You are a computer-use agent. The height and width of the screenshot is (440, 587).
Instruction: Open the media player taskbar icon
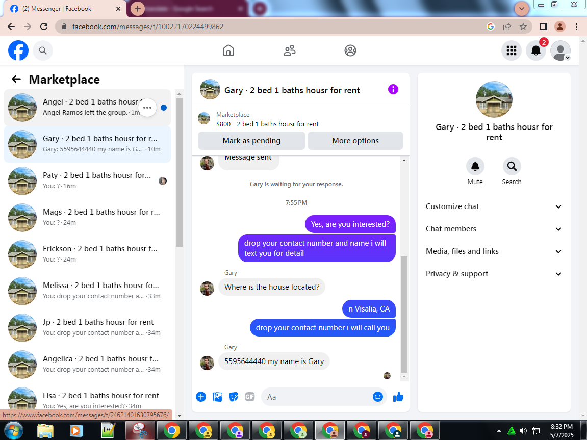(x=76, y=430)
